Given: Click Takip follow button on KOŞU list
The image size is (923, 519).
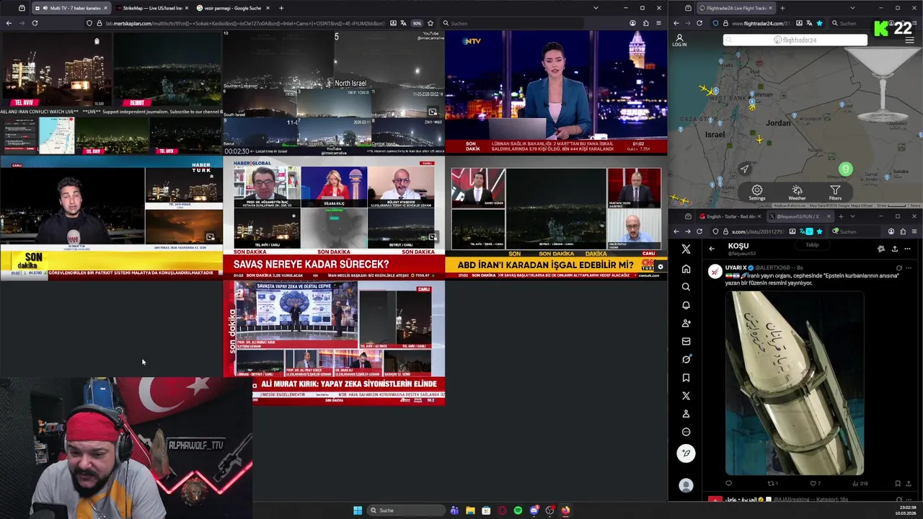Looking at the screenshot, I should tap(812, 245).
